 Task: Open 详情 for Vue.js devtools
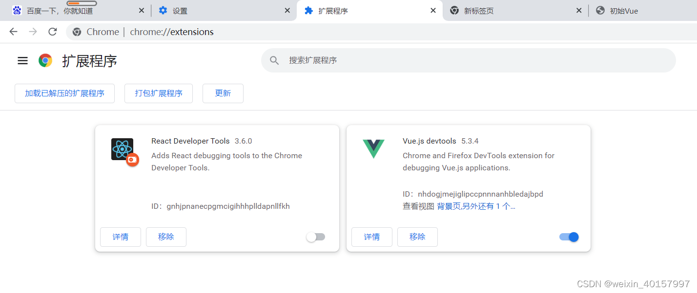(372, 237)
